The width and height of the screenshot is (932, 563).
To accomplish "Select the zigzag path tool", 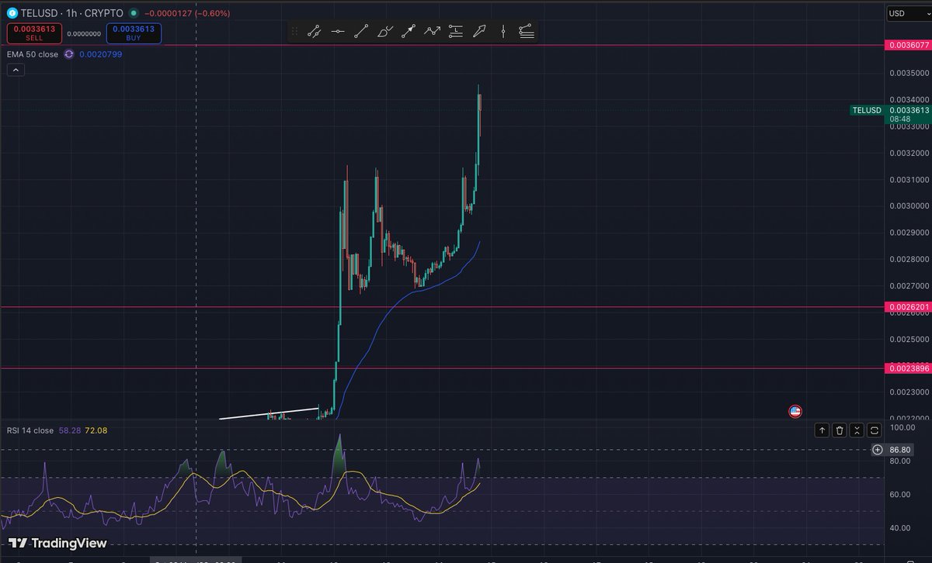I will click(432, 32).
